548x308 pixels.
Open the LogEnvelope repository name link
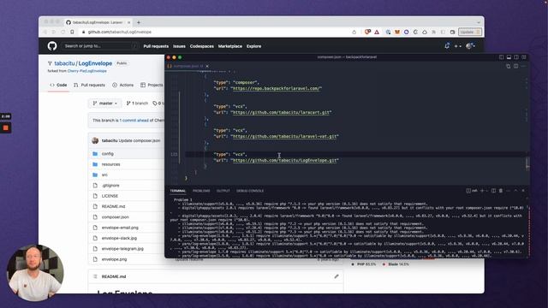(x=95, y=63)
